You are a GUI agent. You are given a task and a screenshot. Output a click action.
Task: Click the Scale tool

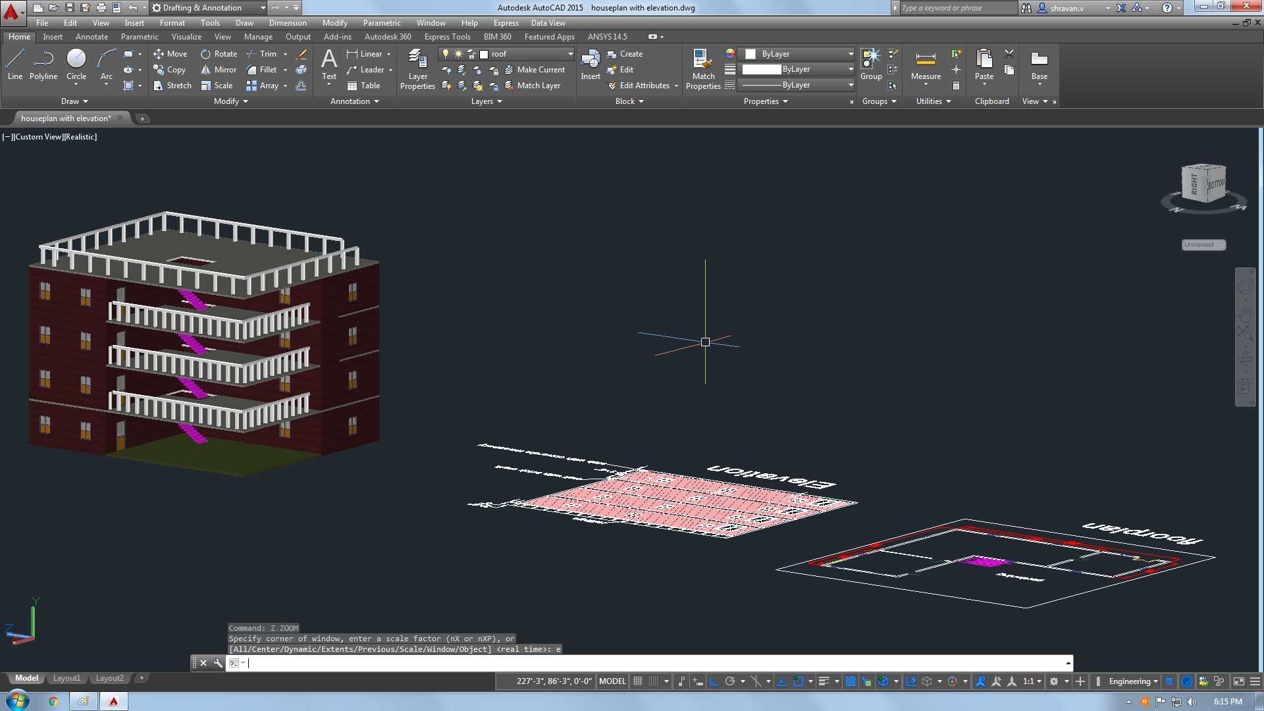pos(217,86)
